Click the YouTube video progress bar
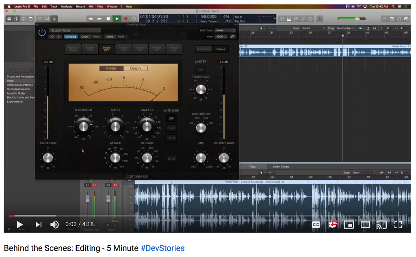Screen dimensions: 416x257 click(x=203, y=216)
